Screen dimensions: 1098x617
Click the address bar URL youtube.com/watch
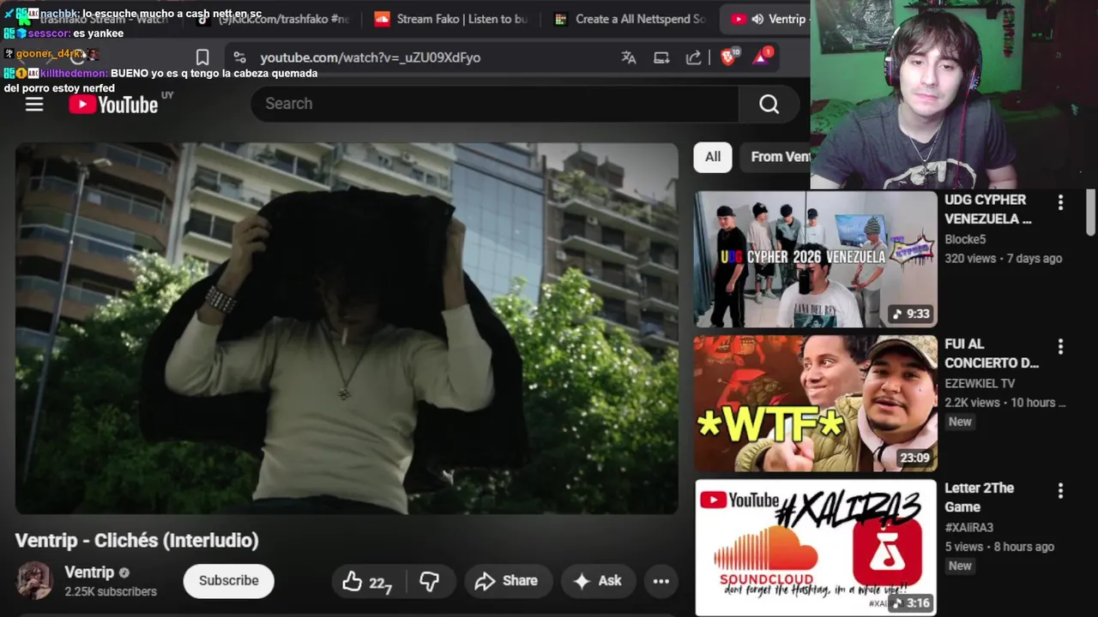(370, 57)
